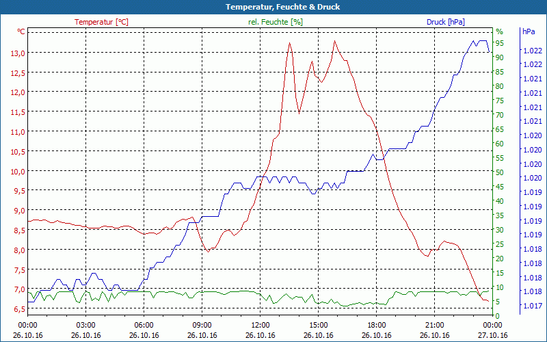Screen dimensions: 547x342
Task: Click '90' on the green humidity axis
Action: [x=500, y=57]
